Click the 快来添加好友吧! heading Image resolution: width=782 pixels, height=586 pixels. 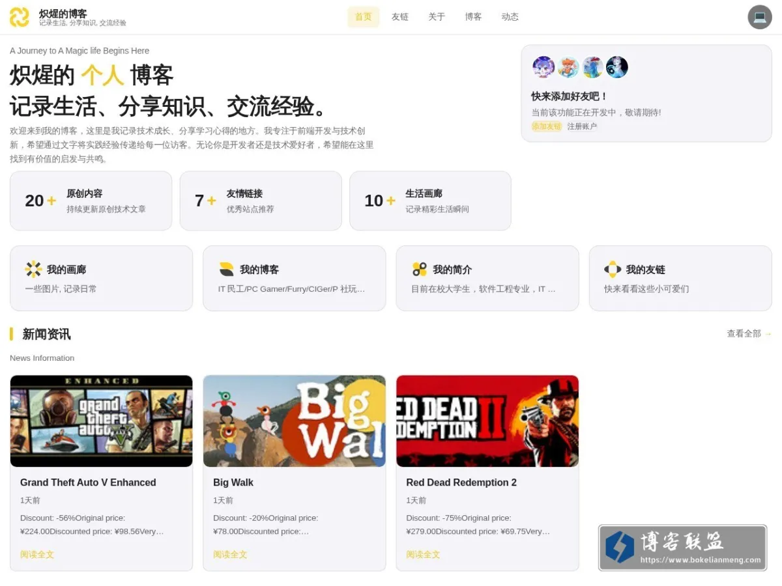(x=570, y=96)
